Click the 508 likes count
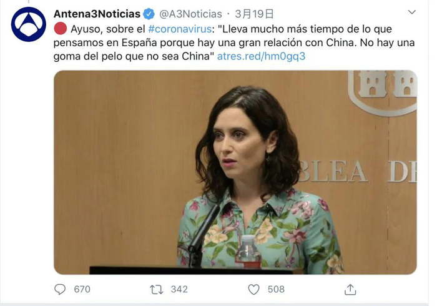437x306 pixels. 276,289
